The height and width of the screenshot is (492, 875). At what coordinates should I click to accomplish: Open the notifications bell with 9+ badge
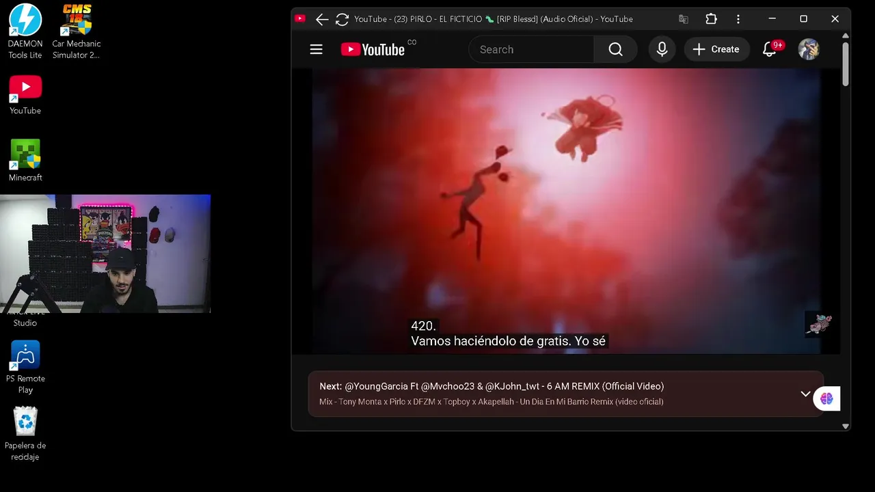(x=770, y=49)
